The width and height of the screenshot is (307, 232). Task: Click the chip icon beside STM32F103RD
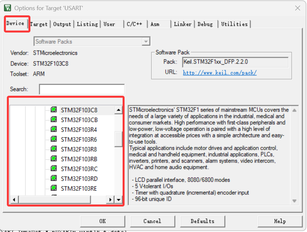click(x=54, y=178)
